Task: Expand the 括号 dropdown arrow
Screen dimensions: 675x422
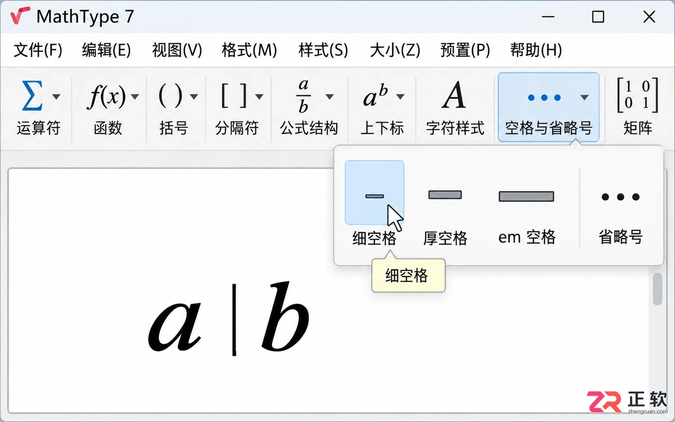Action: coord(194,97)
